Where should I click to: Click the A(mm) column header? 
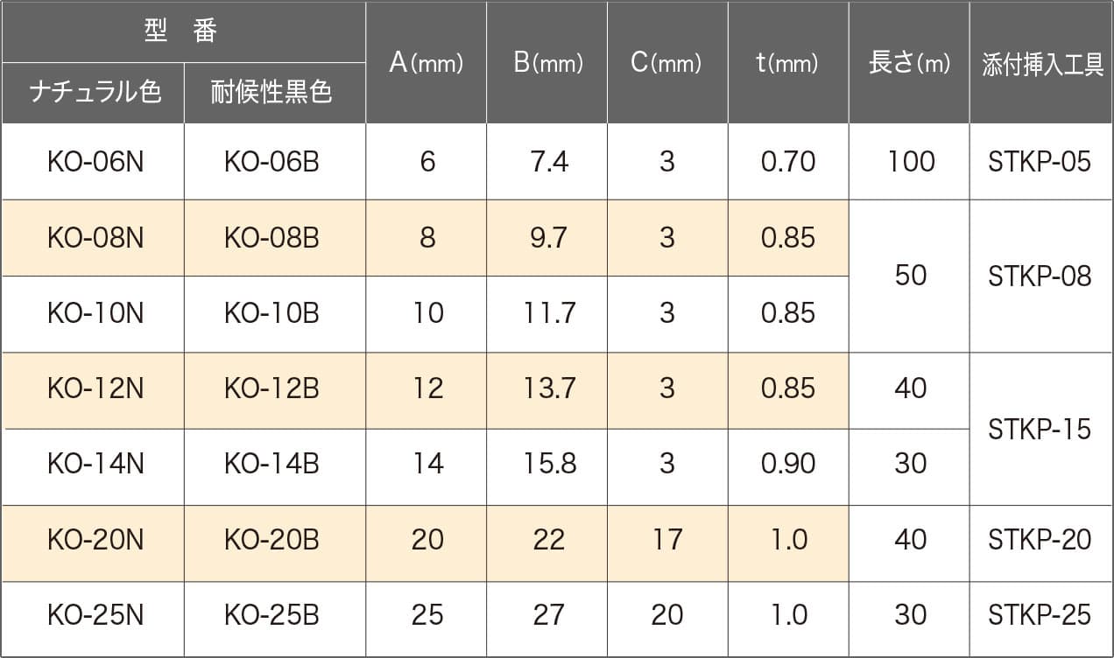pyautogui.click(x=427, y=63)
